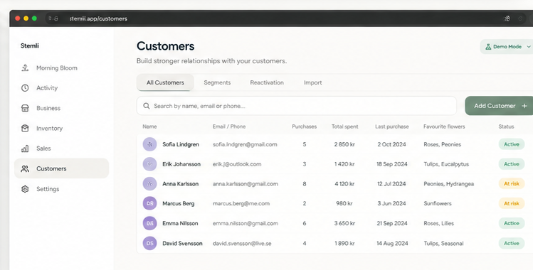Viewport: 533px width, 270px height.
Task: Click the Favourite flowers column header
Action: [444, 126]
